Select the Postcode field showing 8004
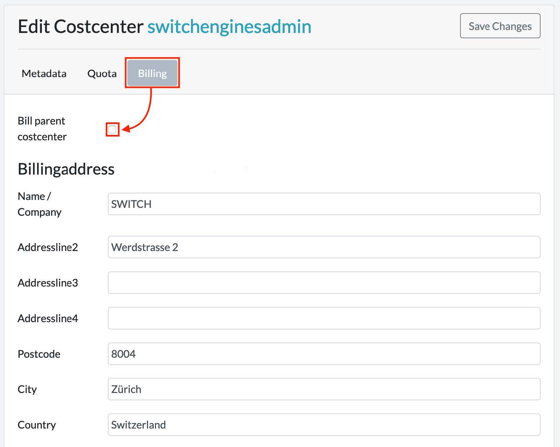 click(x=324, y=354)
